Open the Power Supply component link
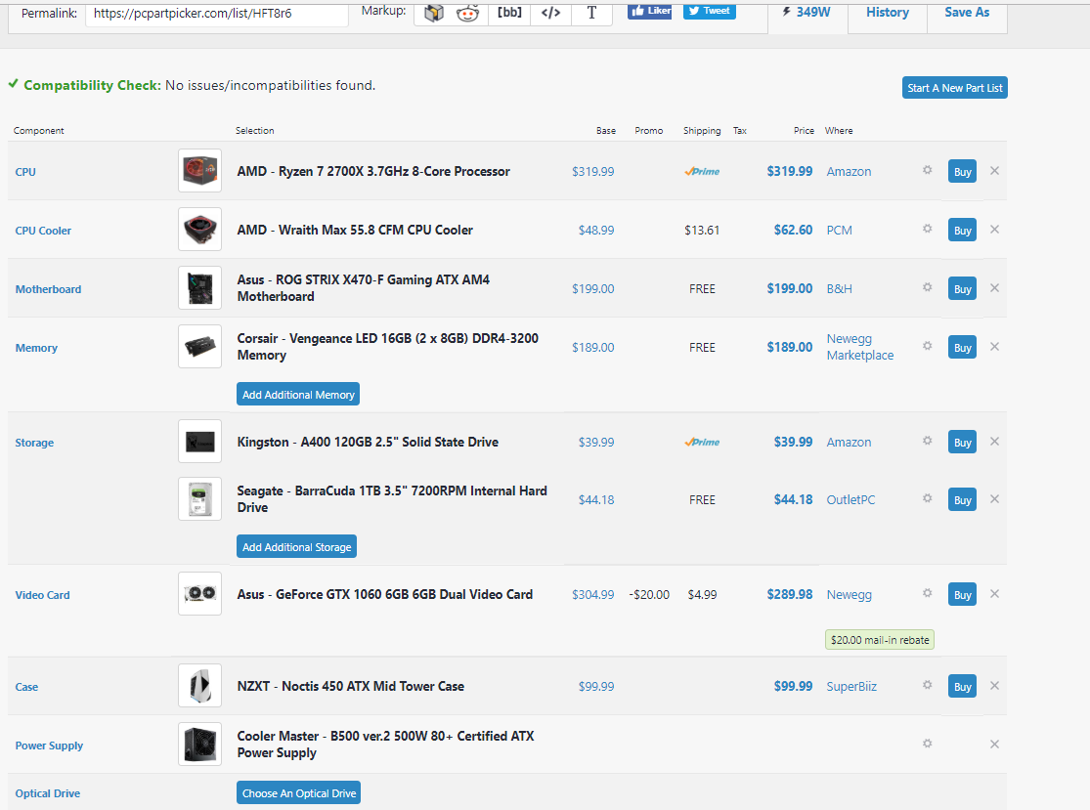This screenshot has width=1090, height=810. click(49, 746)
